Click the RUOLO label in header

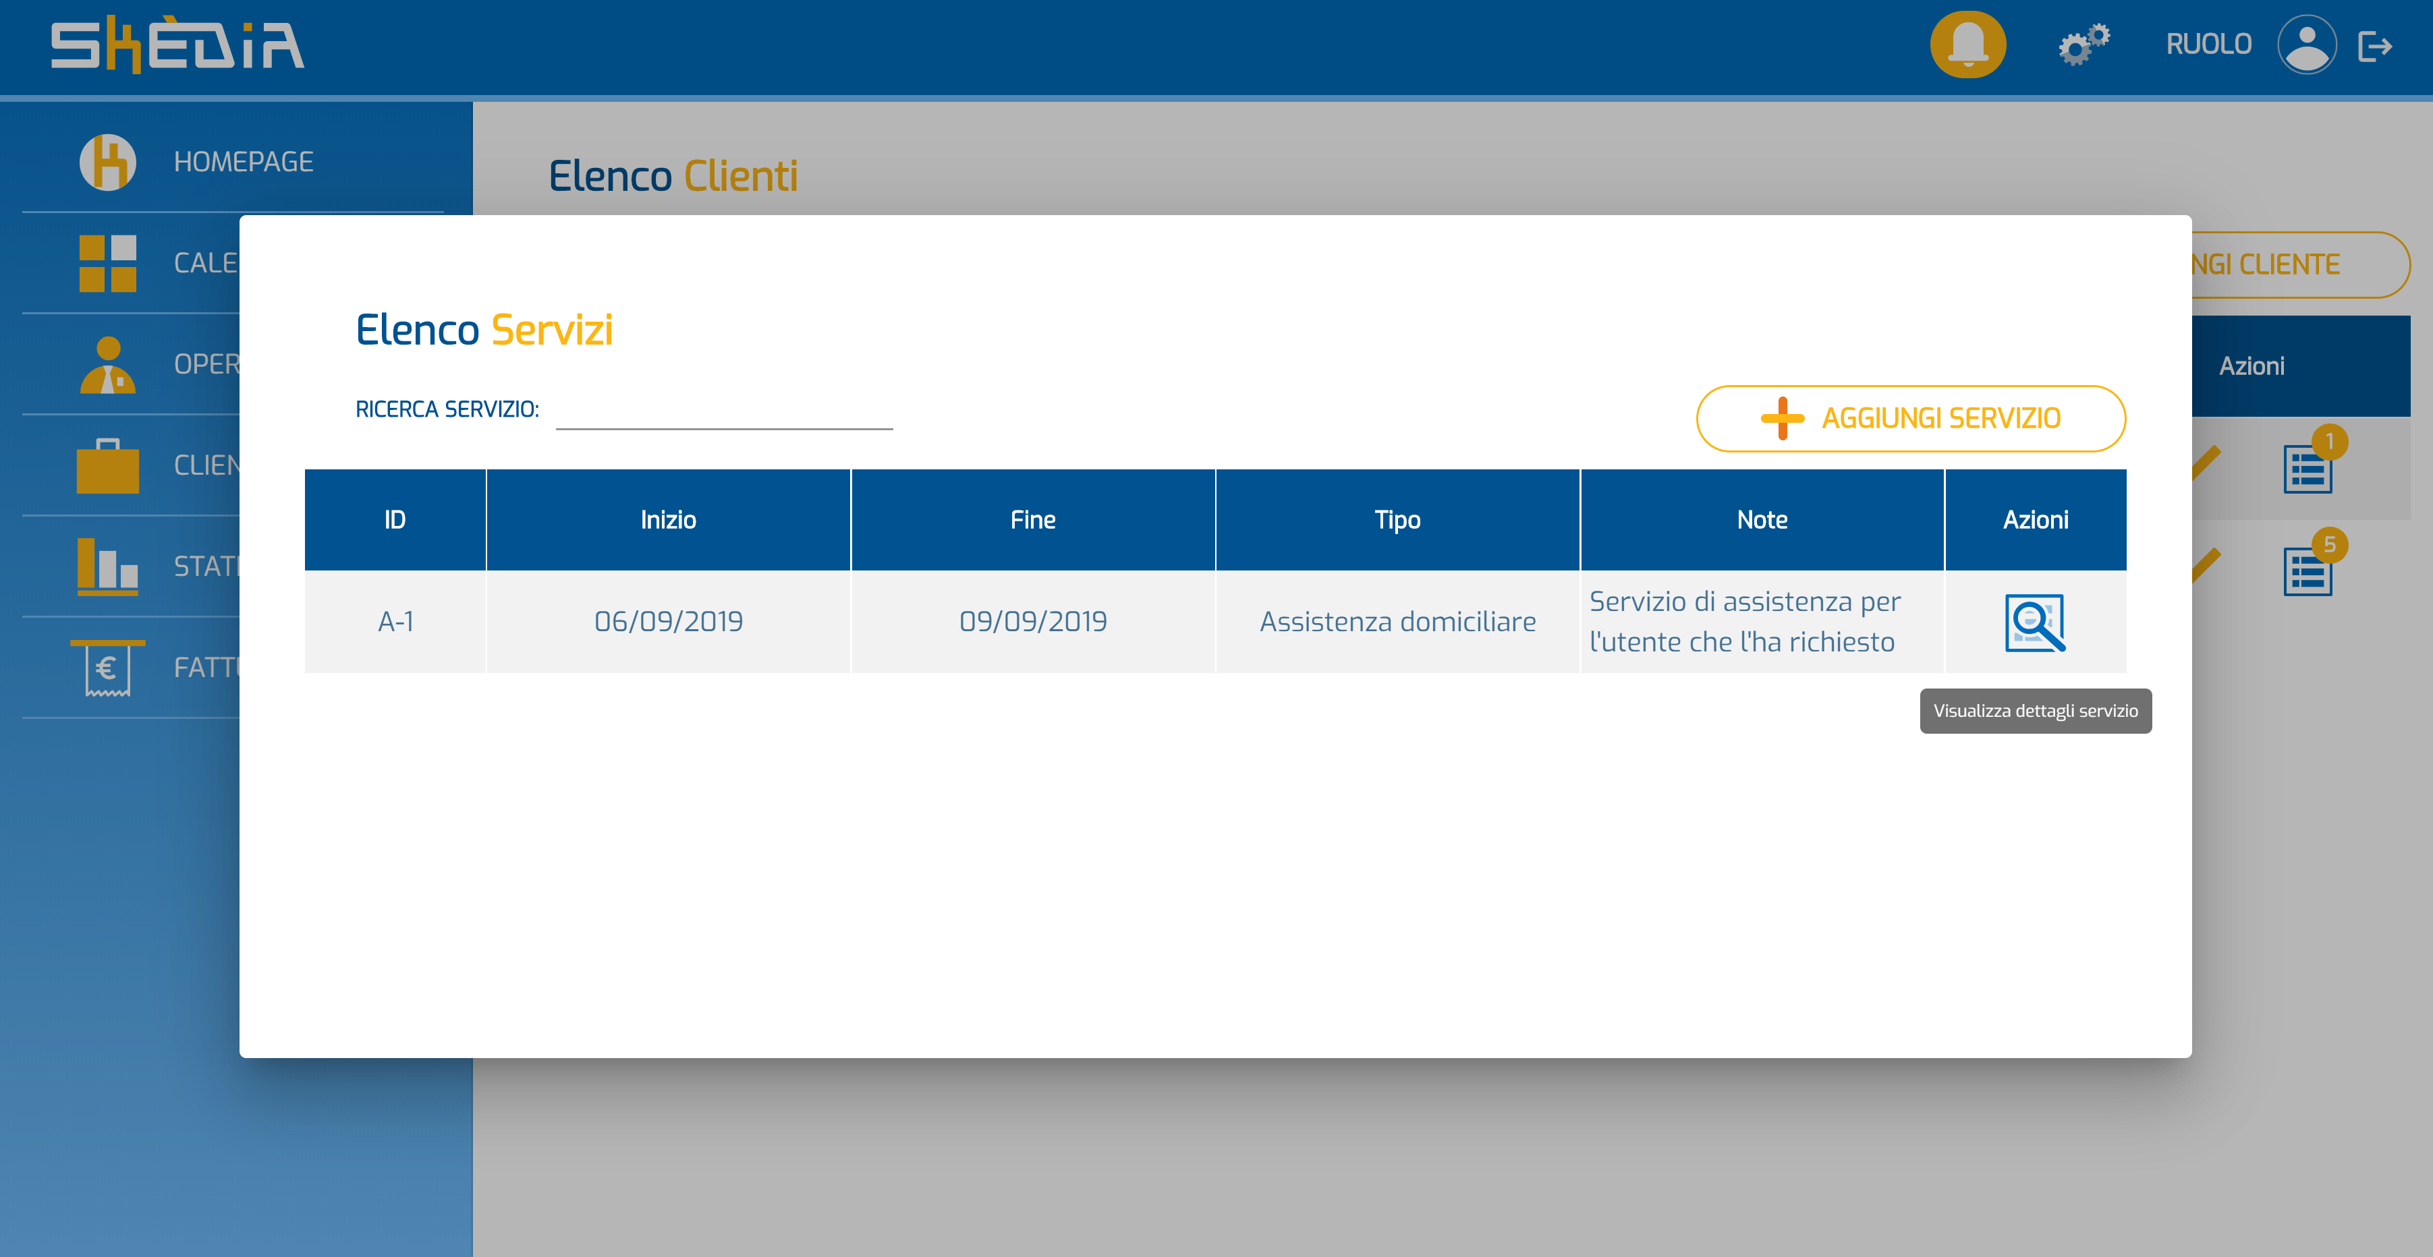tap(2208, 45)
